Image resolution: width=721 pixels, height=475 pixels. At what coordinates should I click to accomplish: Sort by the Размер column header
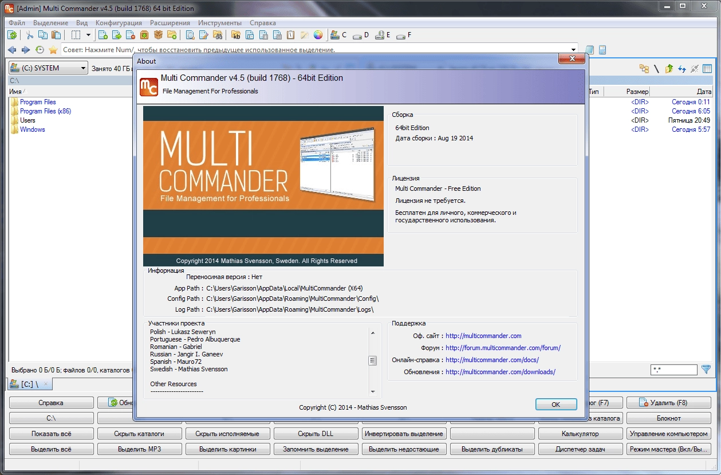[627, 92]
